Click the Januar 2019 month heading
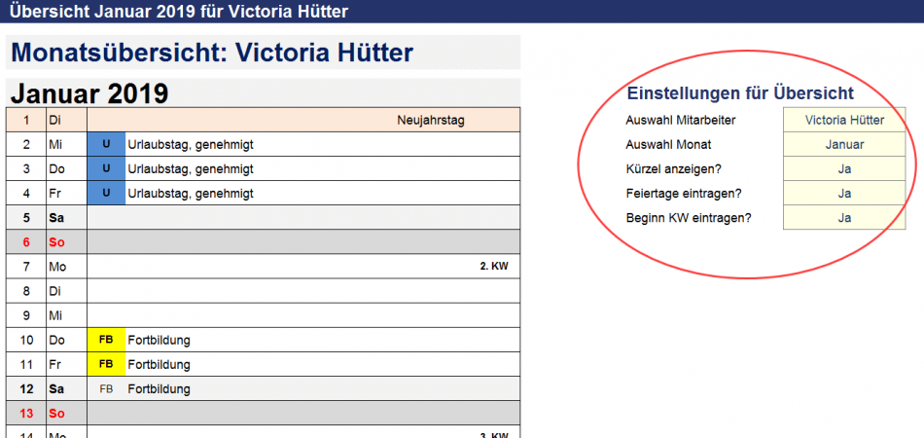The height and width of the screenshot is (438, 924). 89,94
